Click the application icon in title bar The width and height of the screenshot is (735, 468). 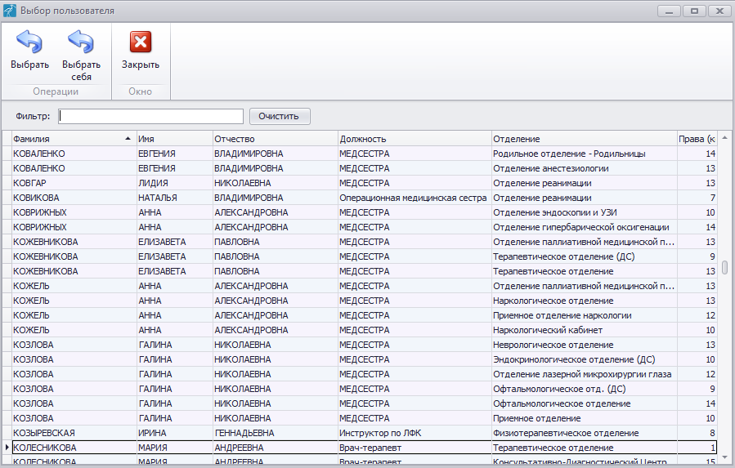click(10, 11)
